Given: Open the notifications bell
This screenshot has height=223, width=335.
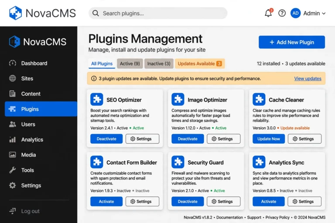Looking at the screenshot, I should click(x=268, y=13).
